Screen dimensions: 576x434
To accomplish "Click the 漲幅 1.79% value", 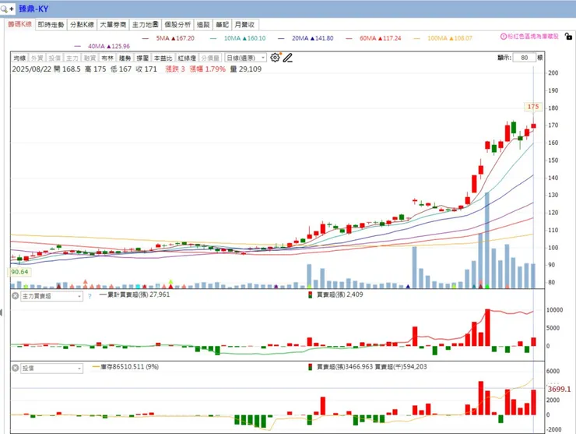I will tap(208, 69).
